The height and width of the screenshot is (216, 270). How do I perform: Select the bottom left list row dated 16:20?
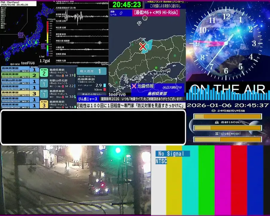[20, 106]
